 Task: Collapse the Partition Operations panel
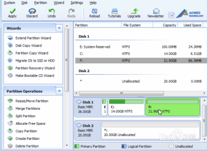click(x=59, y=91)
